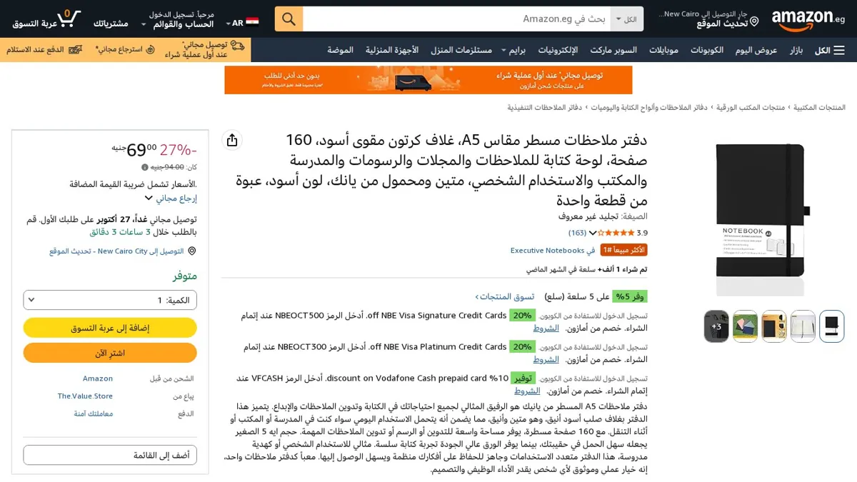857x482 pixels.
Task: Click the location pin near New Cairo City
Action: pos(191,251)
